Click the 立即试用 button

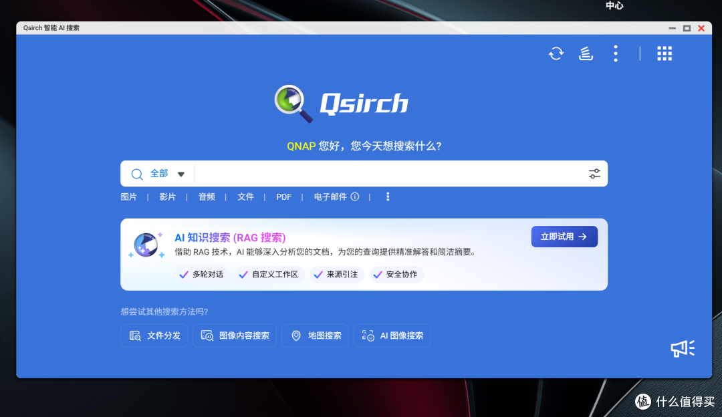(x=564, y=237)
